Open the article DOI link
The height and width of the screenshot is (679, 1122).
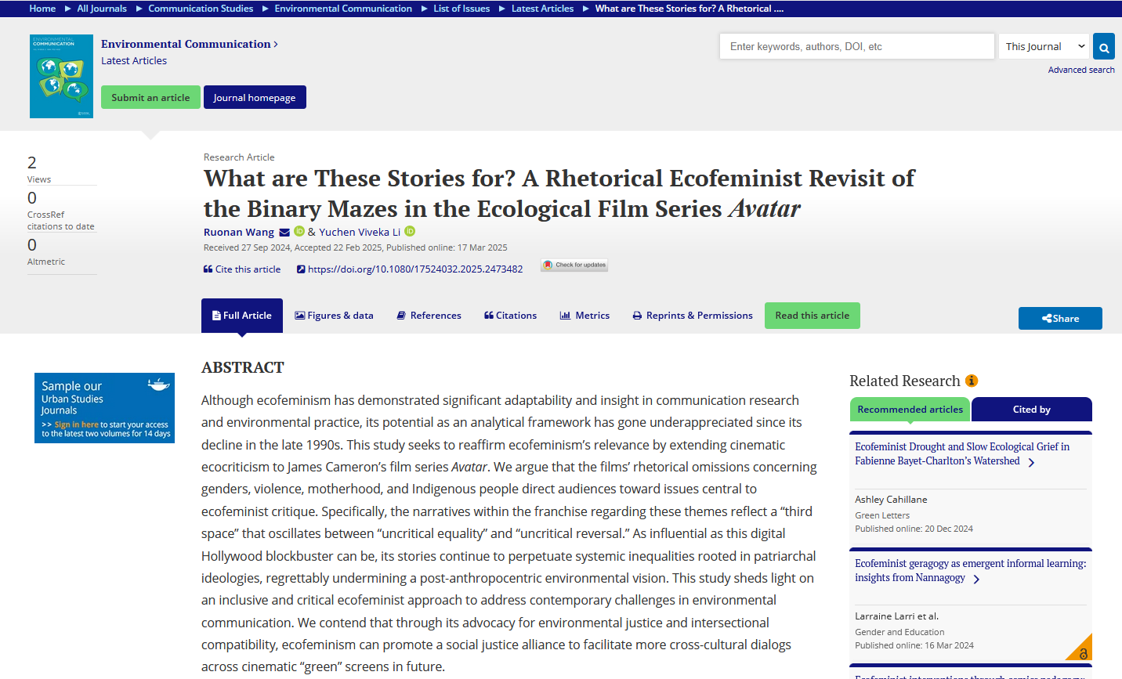pos(414,269)
